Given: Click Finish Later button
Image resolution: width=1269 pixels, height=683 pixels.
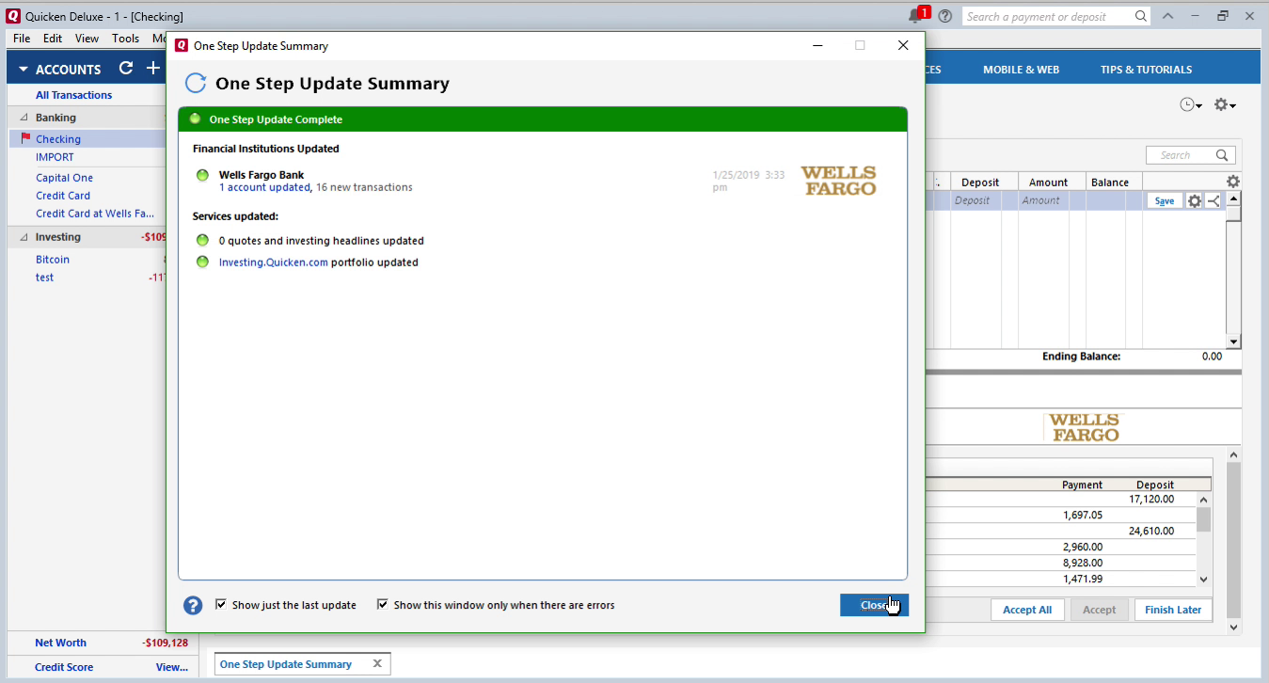Looking at the screenshot, I should tap(1173, 610).
